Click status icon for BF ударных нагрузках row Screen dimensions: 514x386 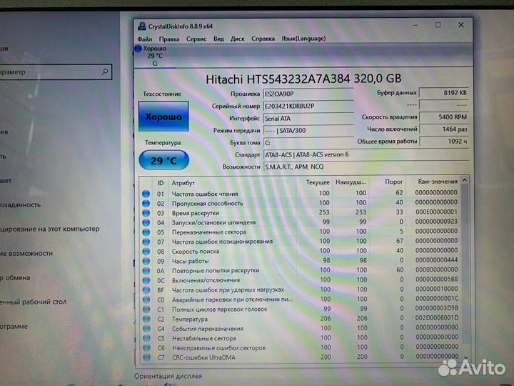click(x=146, y=290)
